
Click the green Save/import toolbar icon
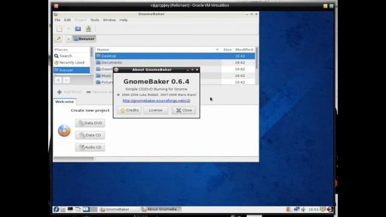(x=89, y=29)
